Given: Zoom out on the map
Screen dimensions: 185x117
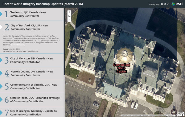Looking at the screenshot, I should pyautogui.click(x=69, y=20).
